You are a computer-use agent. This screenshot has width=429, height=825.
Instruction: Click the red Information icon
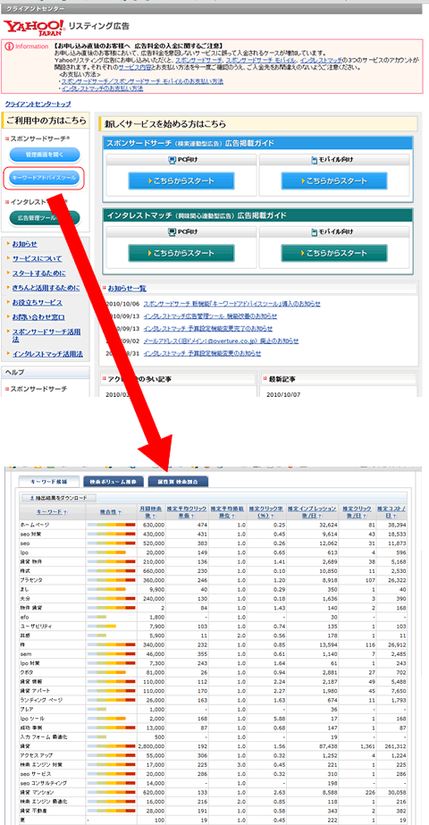point(8,46)
